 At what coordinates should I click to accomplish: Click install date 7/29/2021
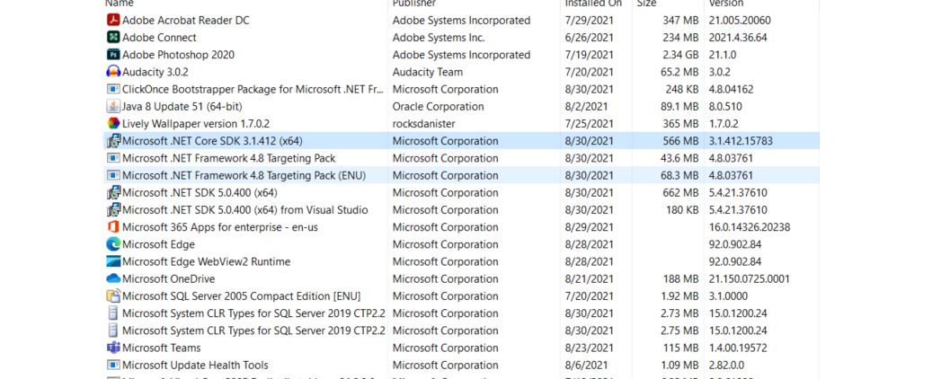point(589,20)
